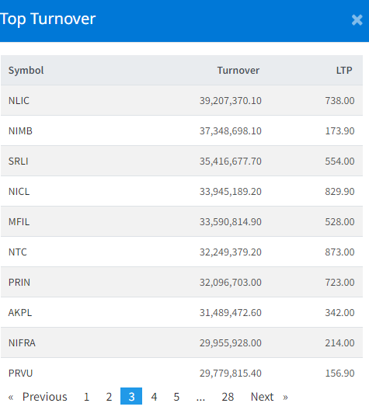Open page 1 of the results
Image resolution: width=369 pixels, height=417 pixels.
[86, 397]
